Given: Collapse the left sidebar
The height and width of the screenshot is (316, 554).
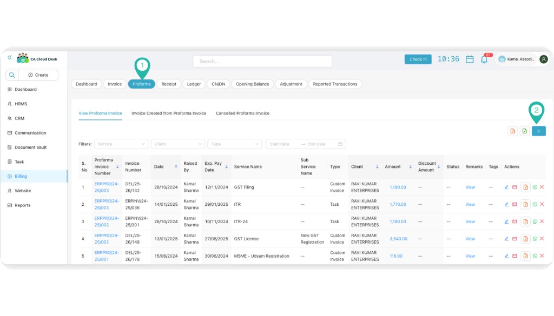Looking at the screenshot, I should (9, 57).
